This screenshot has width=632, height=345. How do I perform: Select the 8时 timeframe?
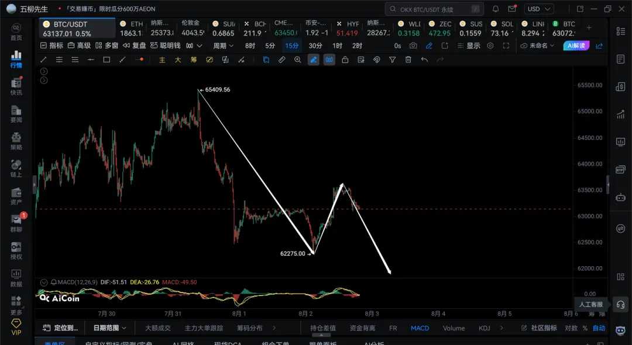coord(250,46)
